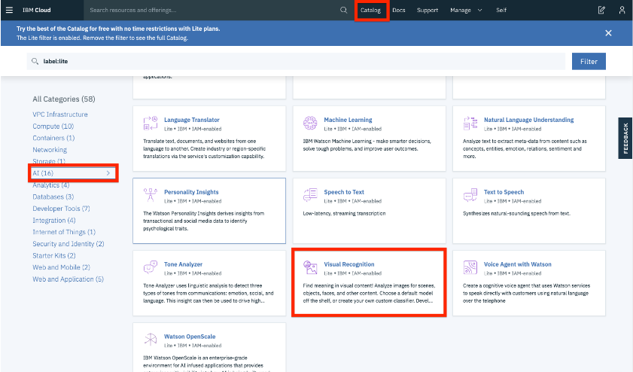Select Analytics (4) category
Viewport: 633px width, 372px height.
51,185
